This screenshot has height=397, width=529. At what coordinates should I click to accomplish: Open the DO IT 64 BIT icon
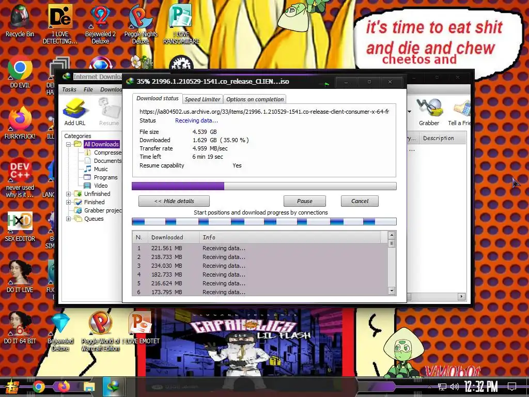pyautogui.click(x=20, y=328)
